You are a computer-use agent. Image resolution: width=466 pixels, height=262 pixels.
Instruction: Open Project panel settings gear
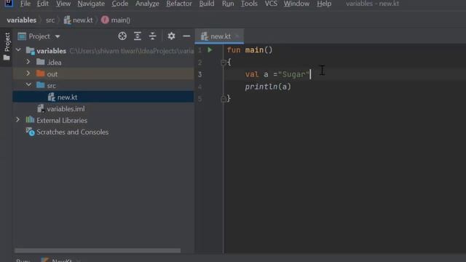pos(171,36)
